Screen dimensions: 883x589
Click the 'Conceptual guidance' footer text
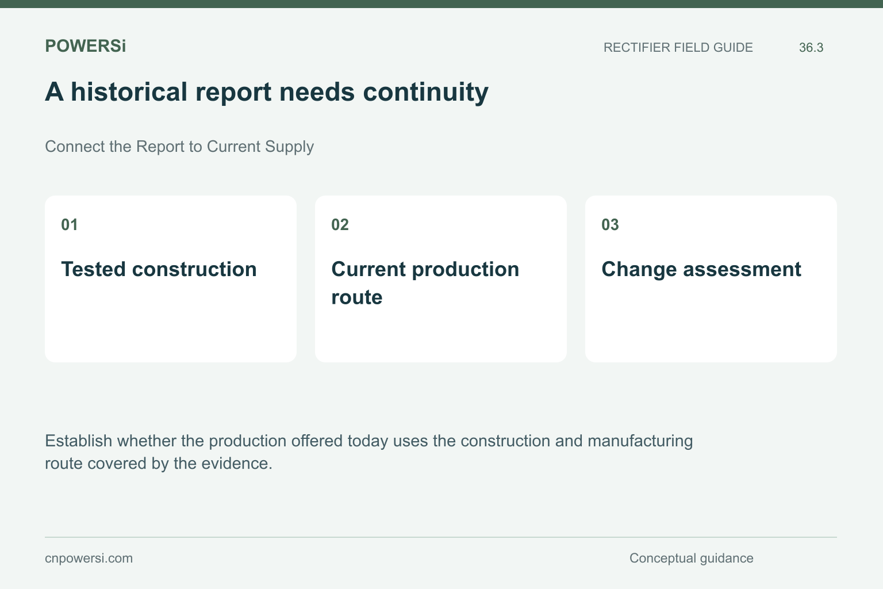(691, 559)
